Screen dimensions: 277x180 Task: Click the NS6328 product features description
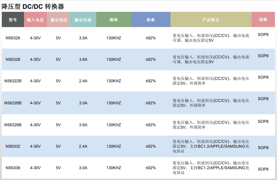[x=211, y=60]
